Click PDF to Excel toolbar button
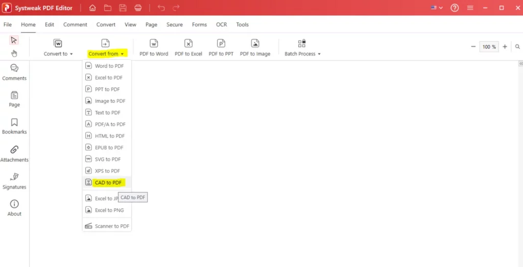Screen dimensions: 523x267 tap(188, 47)
